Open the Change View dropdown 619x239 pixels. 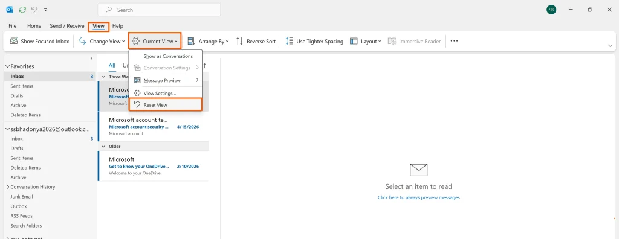[102, 41]
